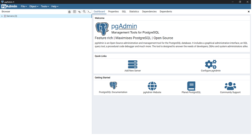
Task: Click the Getting Started section header
Action: [x=102, y=78]
